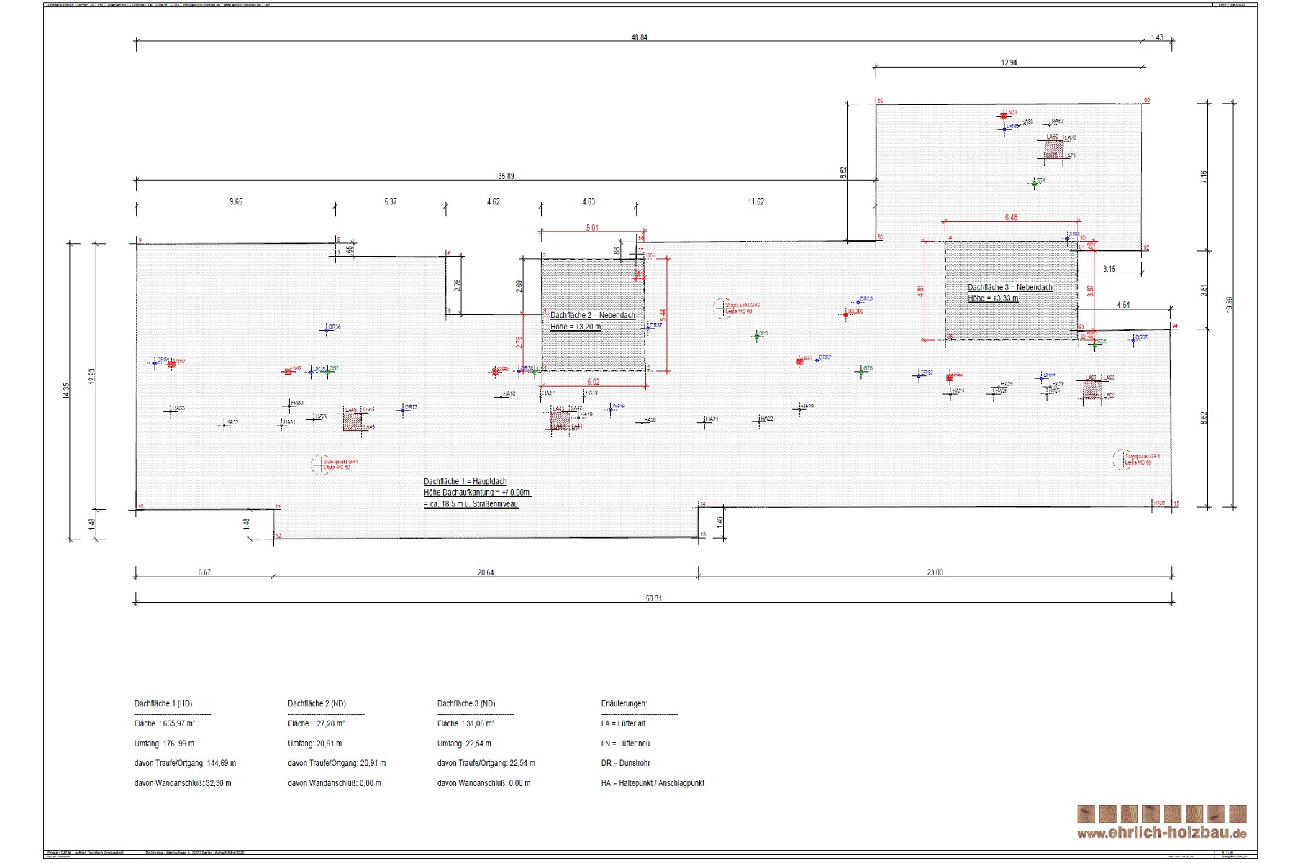Screen dimensions: 1295x863
Task: Click the red LN73 vent symbol
Action: [x=1004, y=116]
